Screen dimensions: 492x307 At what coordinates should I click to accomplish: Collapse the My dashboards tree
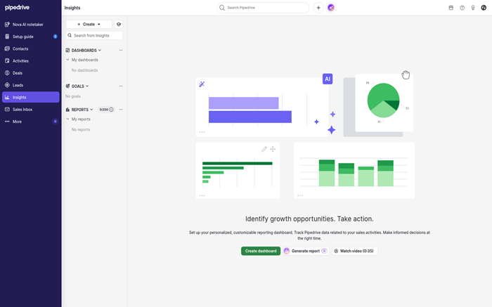tap(67, 60)
